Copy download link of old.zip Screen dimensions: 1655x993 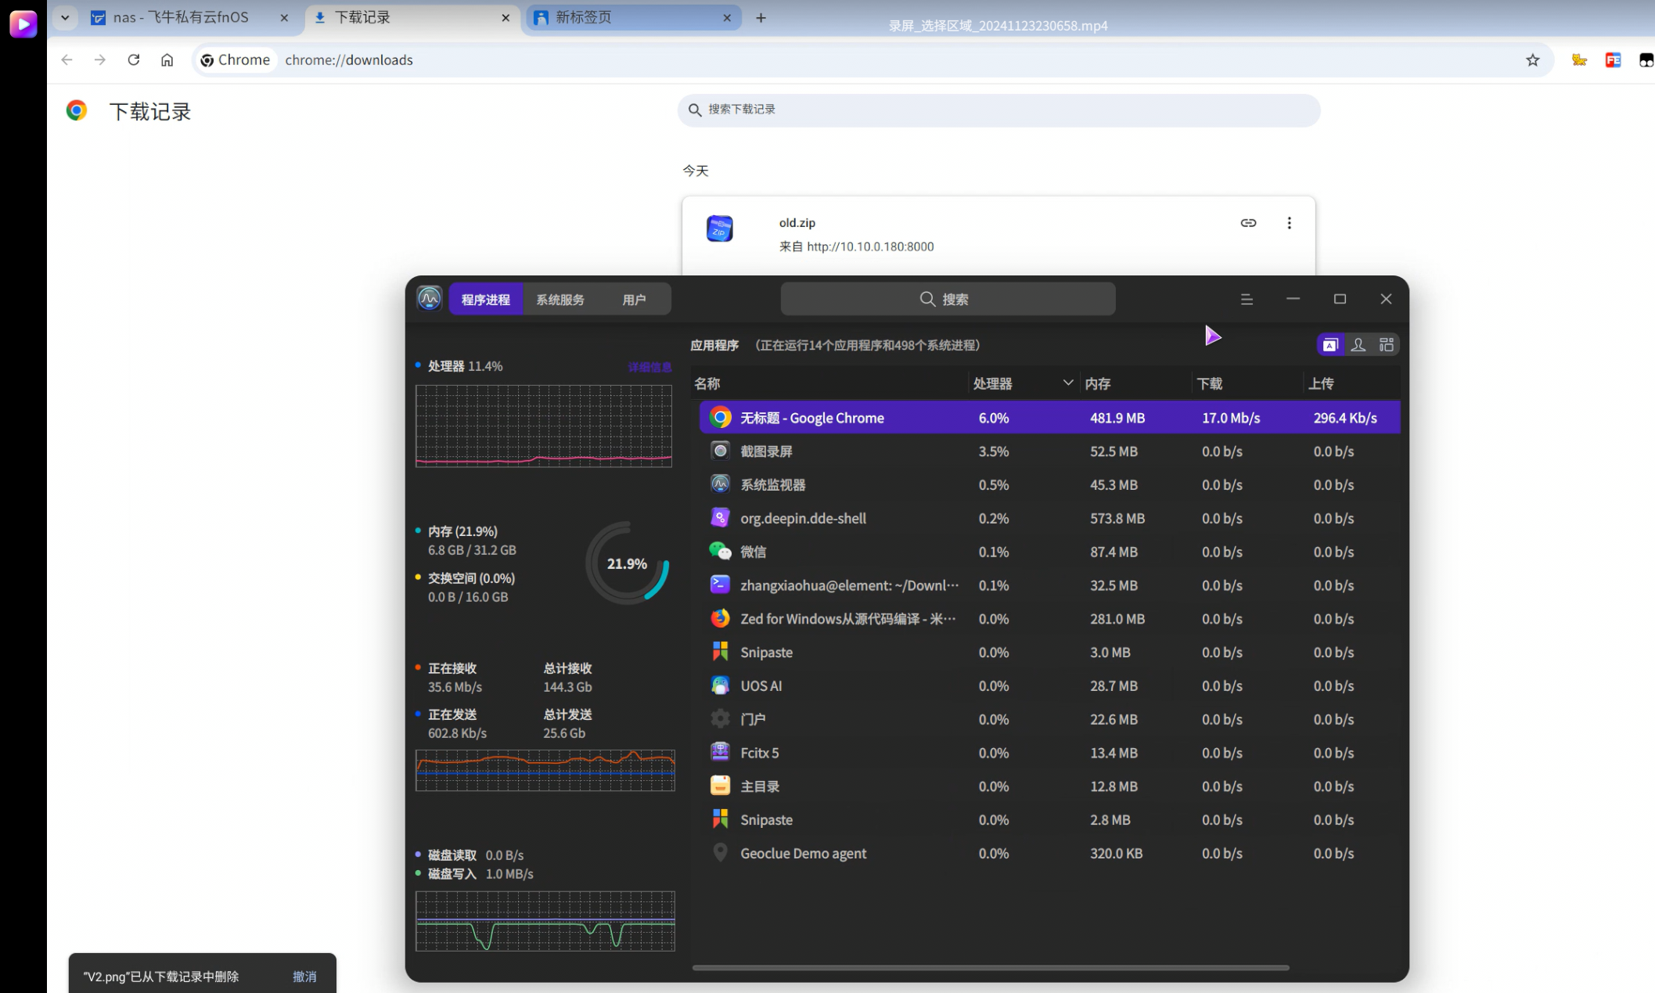[x=1248, y=223]
